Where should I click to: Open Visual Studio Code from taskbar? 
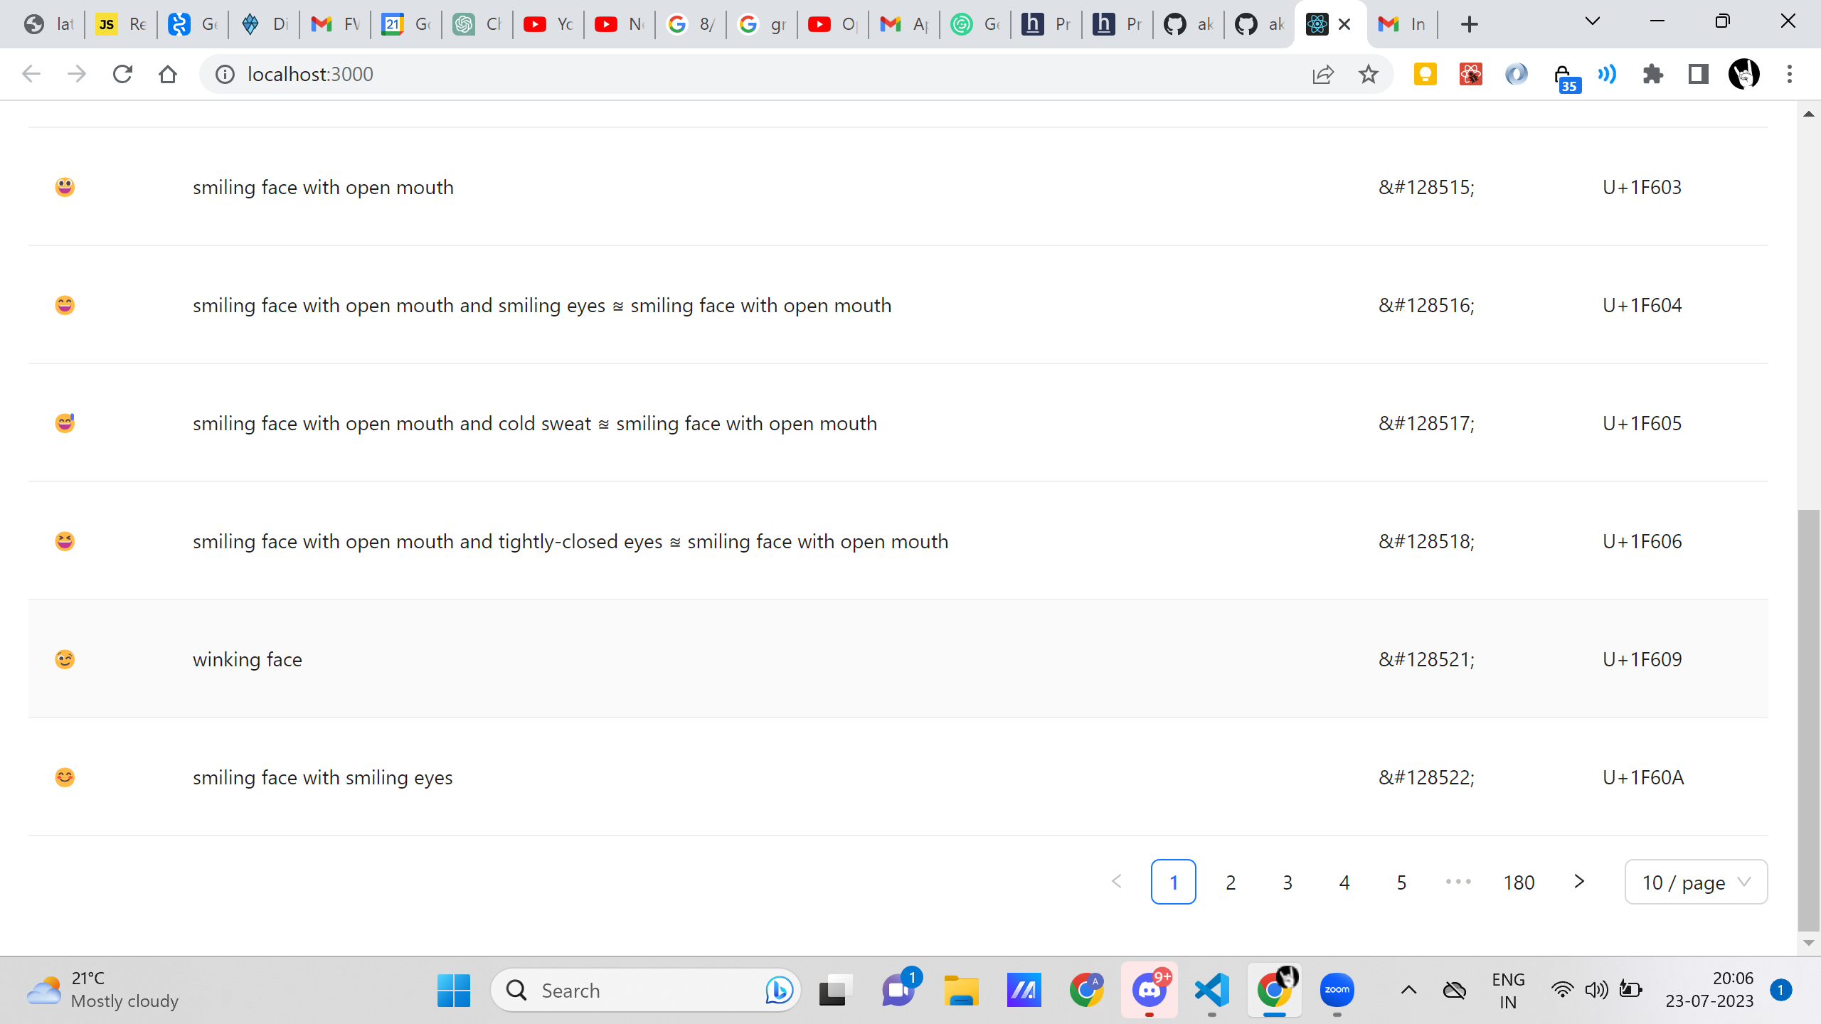[x=1211, y=990]
